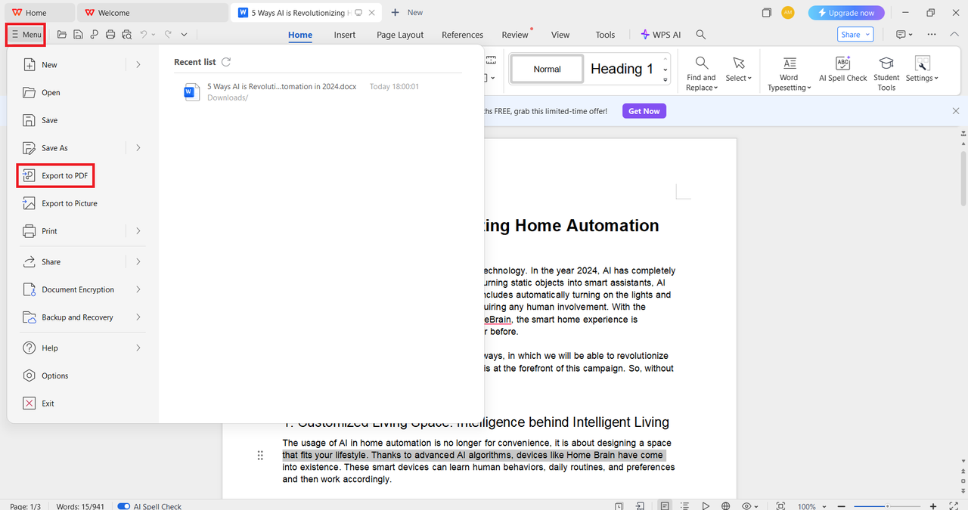Open the Page Layout ribbon tab
Image resolution: width=968 pixels, height=510 pixels.
point(400,35)
